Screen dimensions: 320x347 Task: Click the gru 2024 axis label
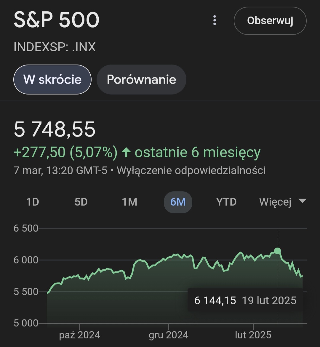point(168,335)
